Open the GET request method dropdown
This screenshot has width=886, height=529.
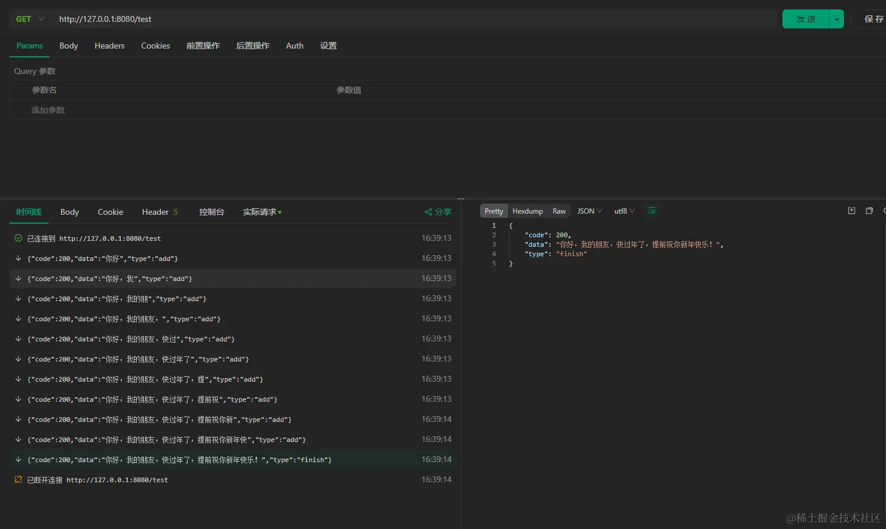point(28,18)
